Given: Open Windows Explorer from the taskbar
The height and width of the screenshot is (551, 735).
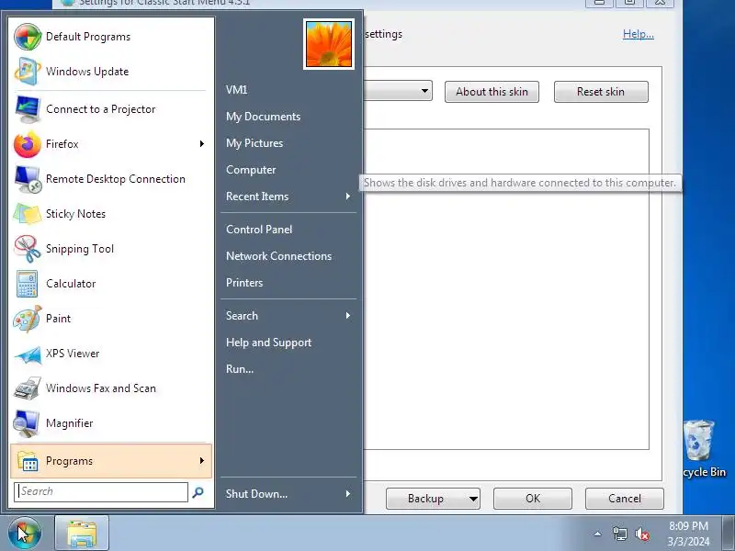Looking at the screenshot, I should click(82, 534).
